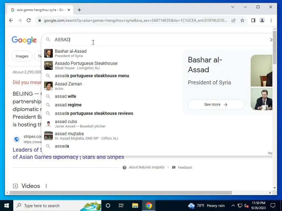282x211 pixels.
Task: Click the network tray icon
Action: 240,206
